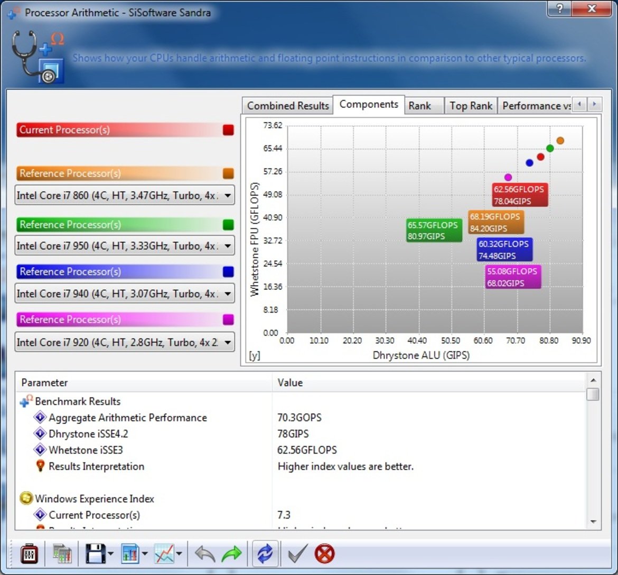The width and height of the screenshot is (618, 575).
Task: Switch to the Combined Results tab
Action: pyautogui.click(x=288, y=106)
